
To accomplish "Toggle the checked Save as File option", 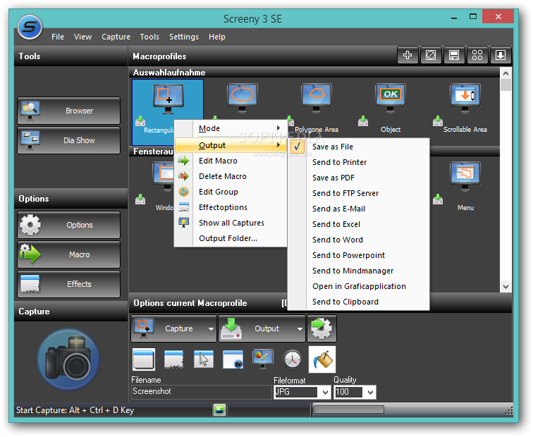I will 359,147.
